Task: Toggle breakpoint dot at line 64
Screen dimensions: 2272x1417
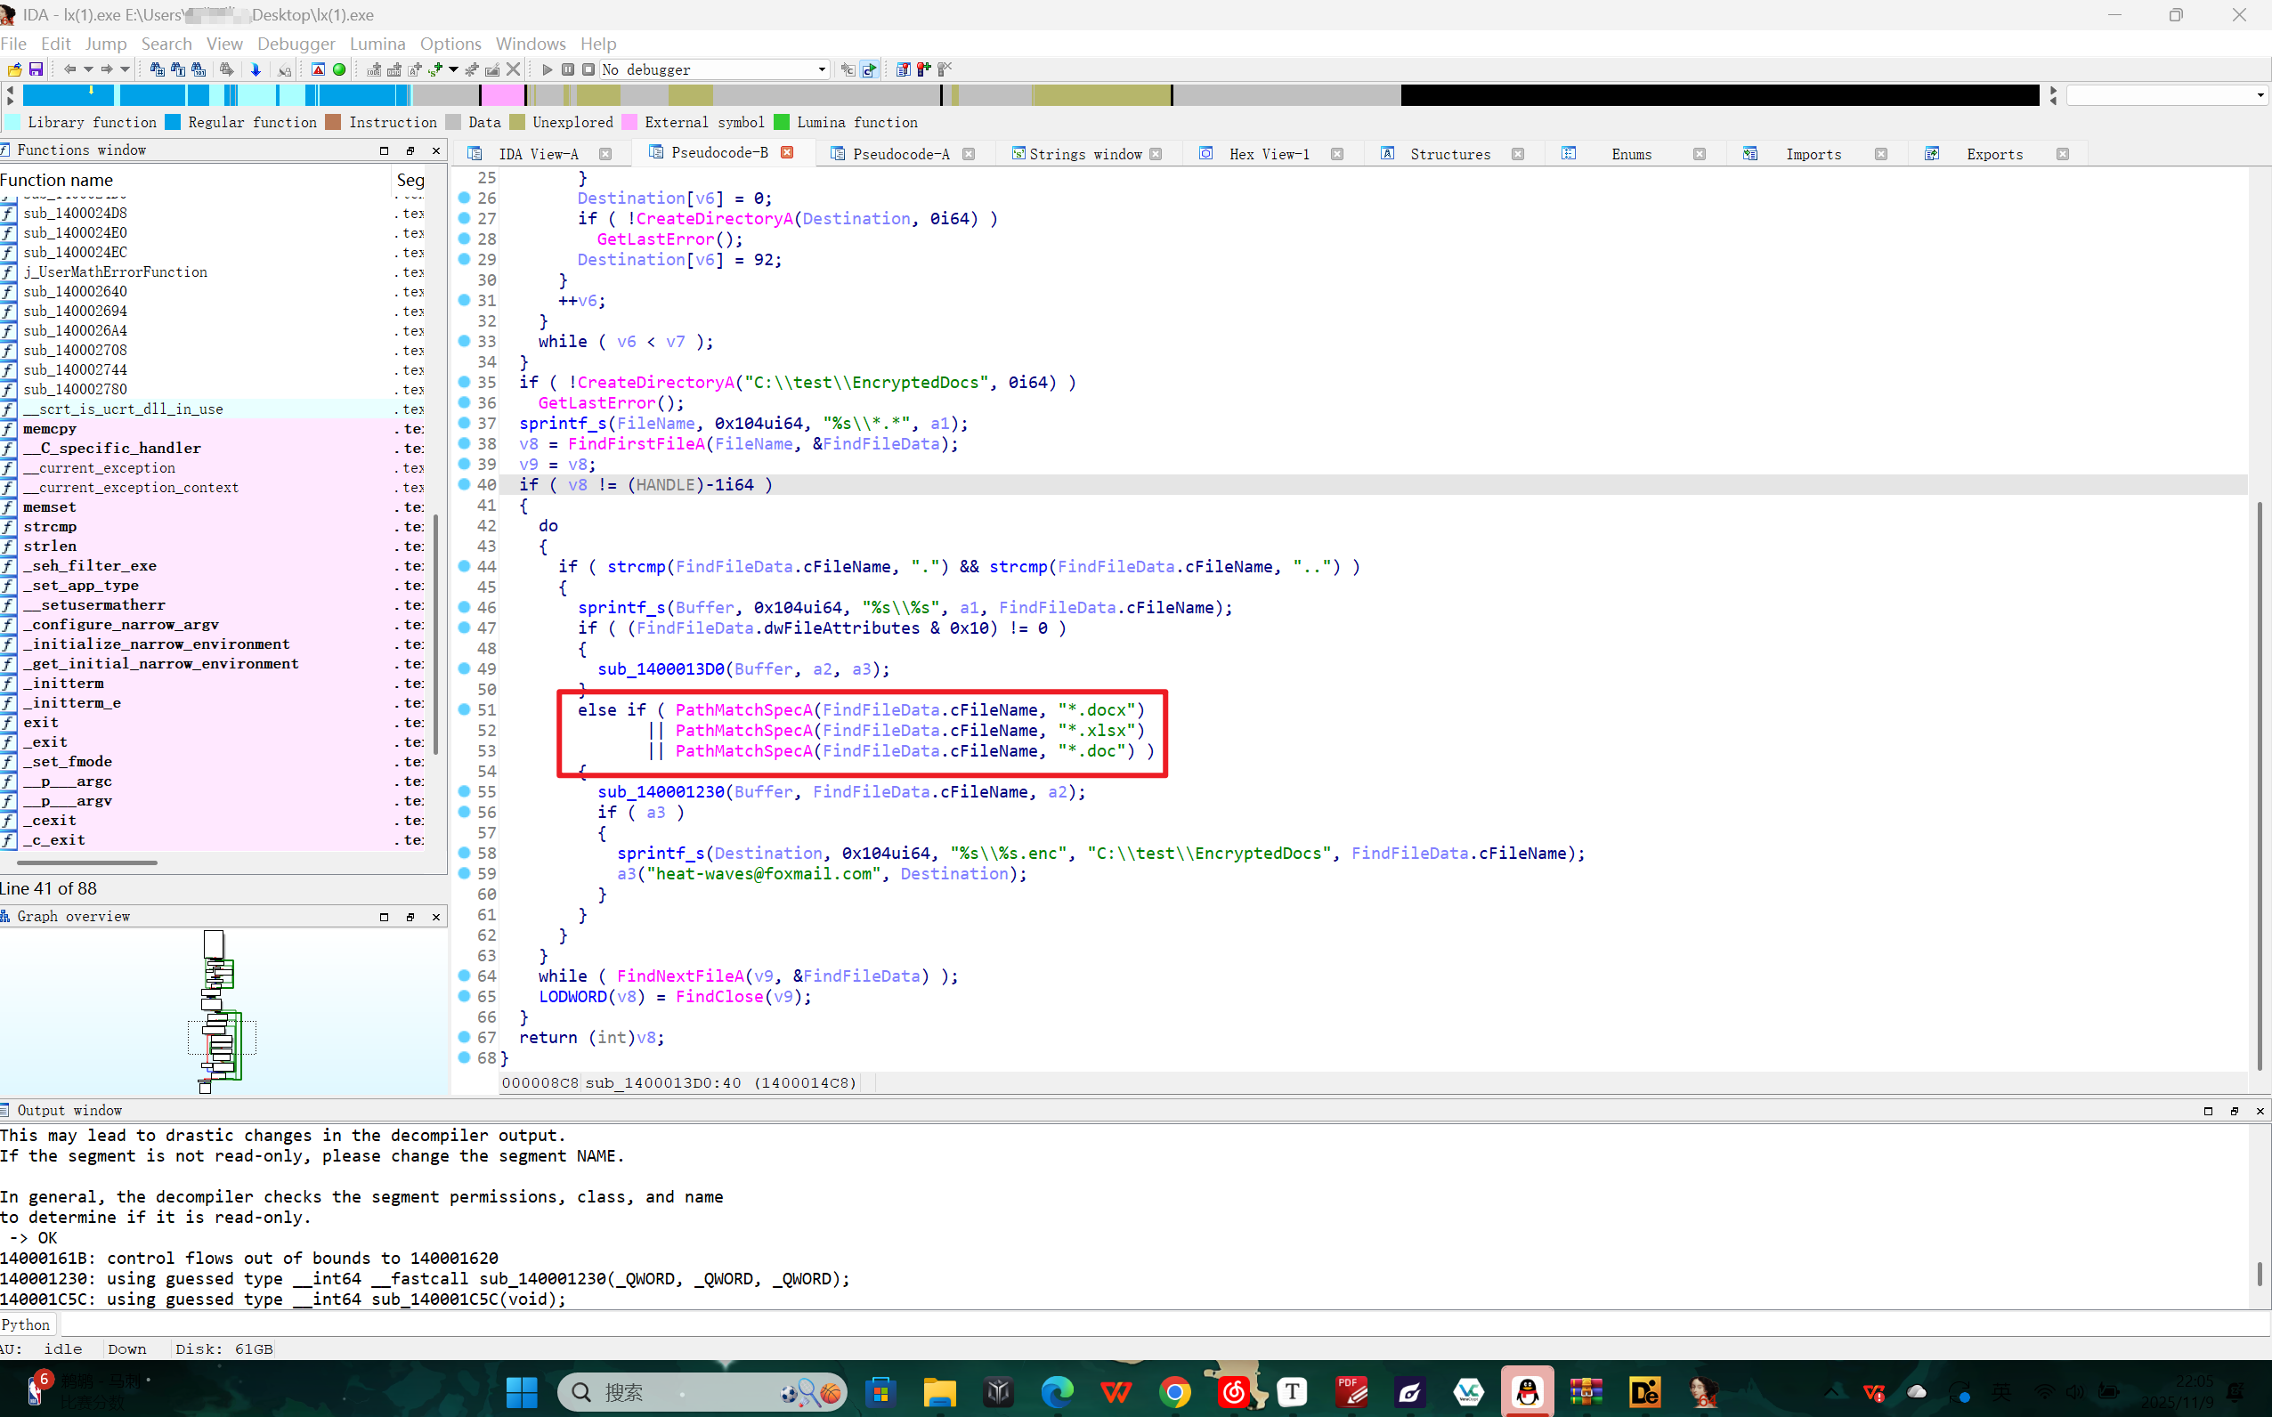Action: tap(464, 976)
